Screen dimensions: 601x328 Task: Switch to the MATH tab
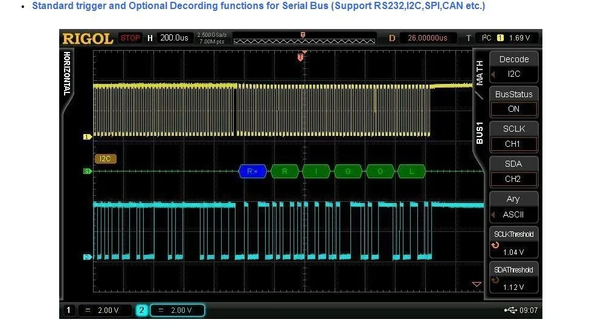click(480, 73)
